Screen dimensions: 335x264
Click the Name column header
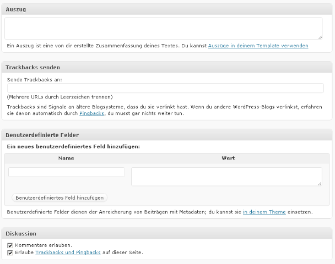point(66,158)
